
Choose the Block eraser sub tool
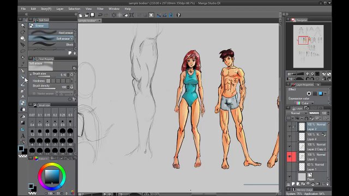coord(51,45)
